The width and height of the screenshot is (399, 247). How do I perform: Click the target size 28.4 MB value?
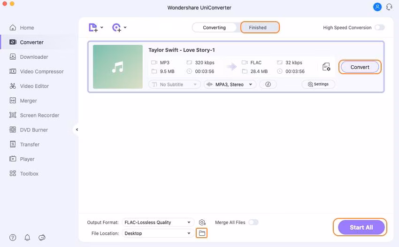tap(259, 71)
